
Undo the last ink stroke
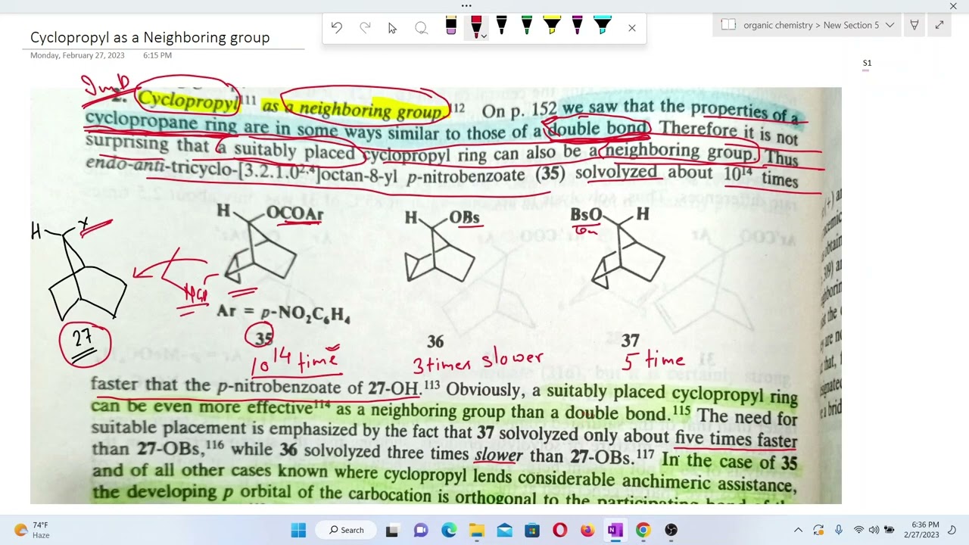pos(337,28)
